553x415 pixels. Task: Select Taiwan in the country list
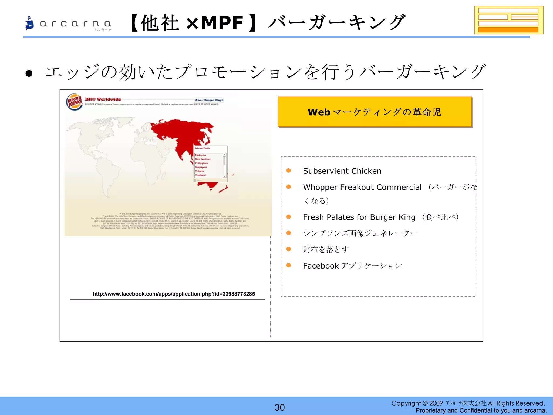[x=200, y=171]
